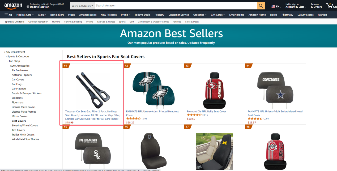Click the Update location pin
The width and height of the screenshot is (337, 171).
28,6
